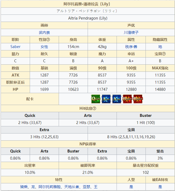This screenshot has height=191, width=175.
Task: Open the 秩序·善 alignment link
Action: point(131,47)
